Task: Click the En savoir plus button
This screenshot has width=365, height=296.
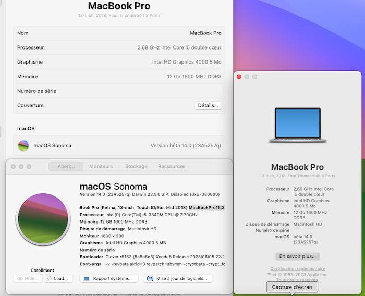Action: pos(298,256)
